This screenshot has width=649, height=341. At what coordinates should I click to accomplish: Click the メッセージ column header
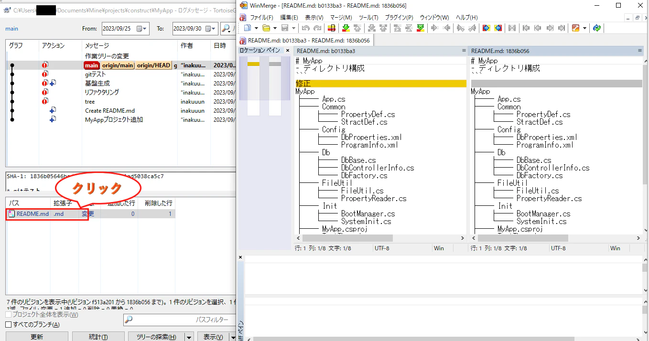click(130, 45)
